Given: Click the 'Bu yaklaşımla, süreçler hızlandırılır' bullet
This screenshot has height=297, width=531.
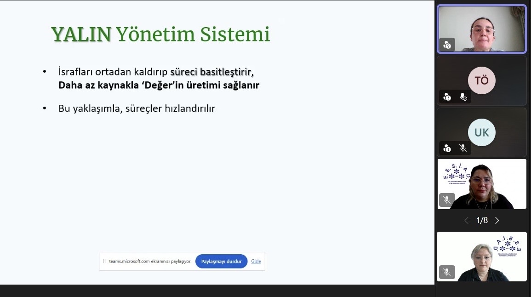Looking at the screenshot, I should pyautogui.click(x=137, y=109).
